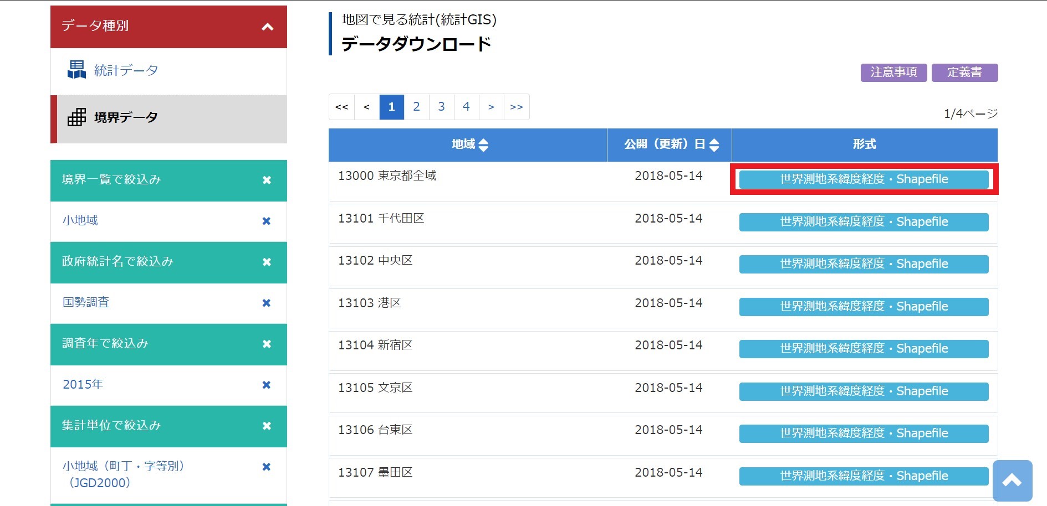The height and width of the screenshot is (506, 1047).
Task: Close the 政府統計名で絞込み header X
Action: click(267, 262)
